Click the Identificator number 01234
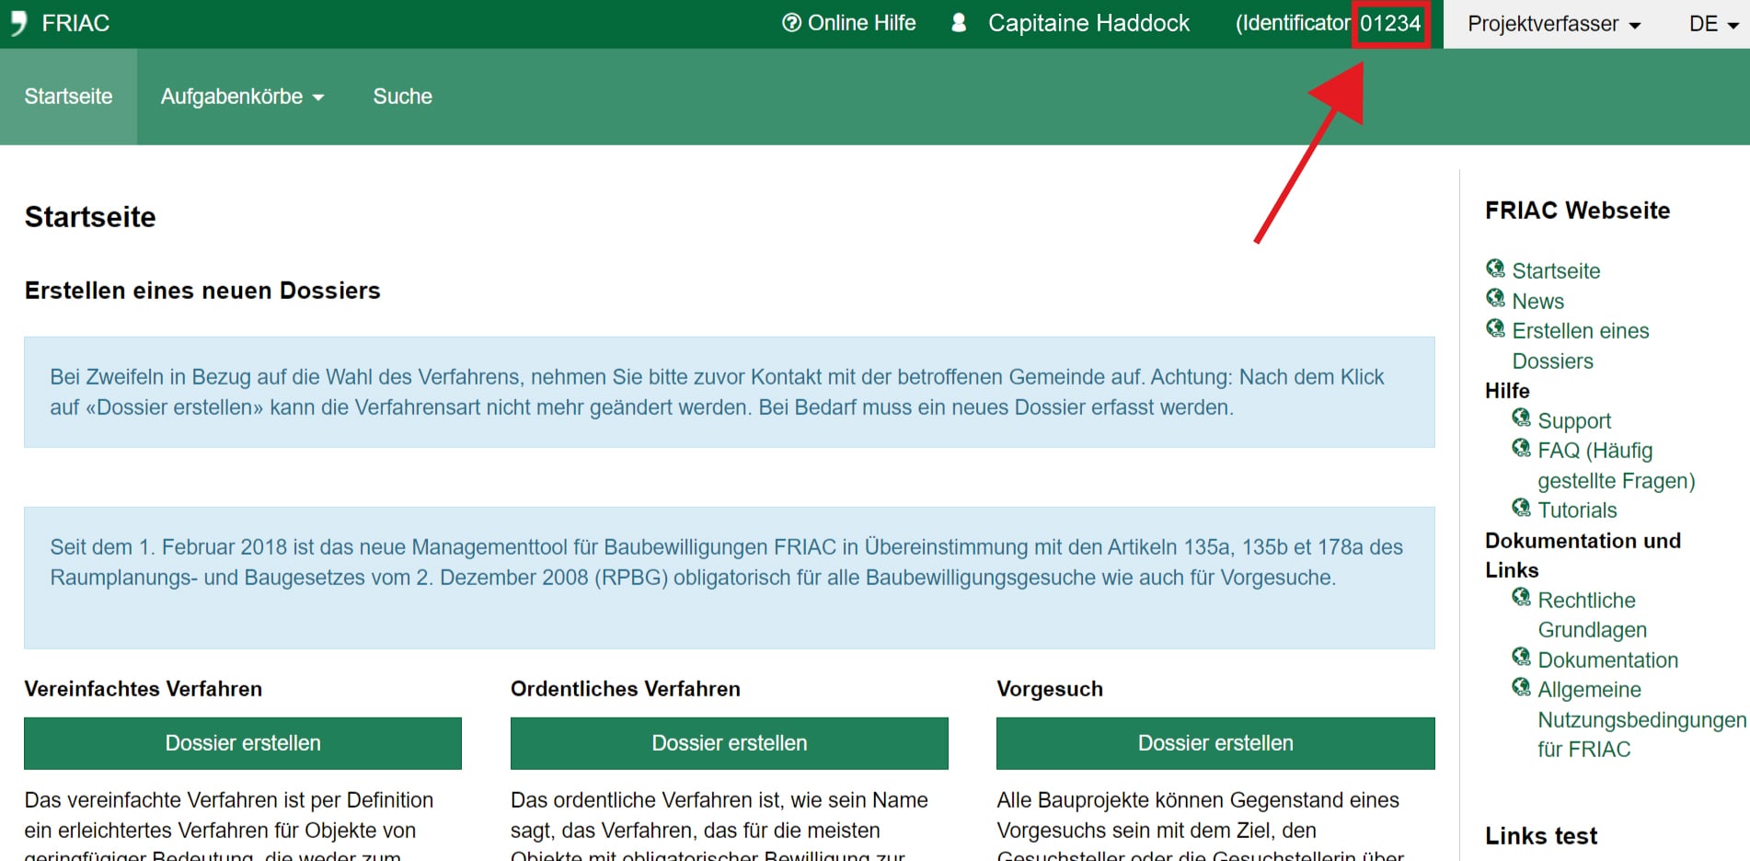The width and height of the screenshot is (1750, 861). point(1390,24)
